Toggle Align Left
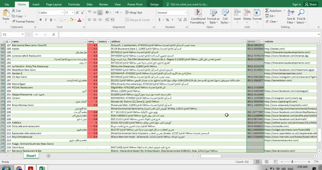This screenshot has width=322, height=170. click(x=90, y=20)
